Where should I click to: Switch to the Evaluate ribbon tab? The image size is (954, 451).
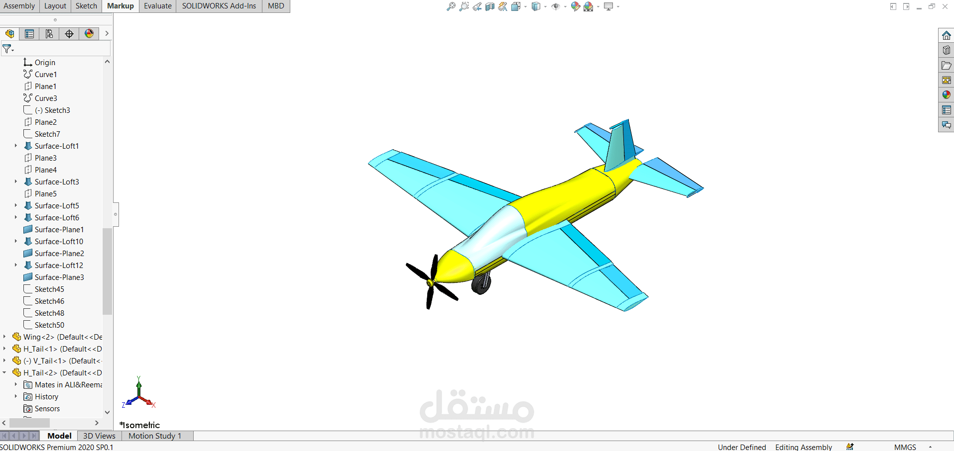point(157,6)
